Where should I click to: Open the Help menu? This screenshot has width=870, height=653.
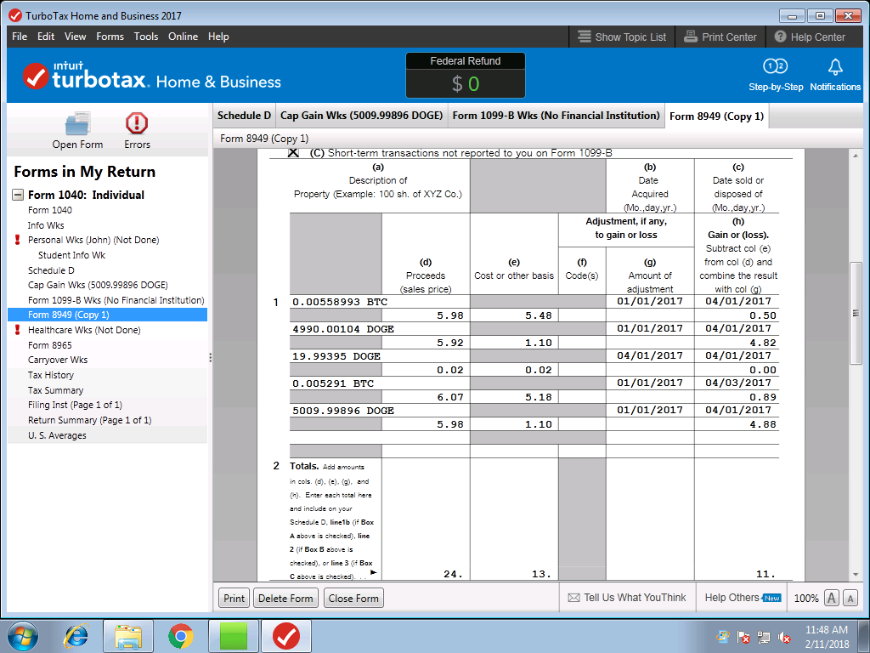[218, 37]
